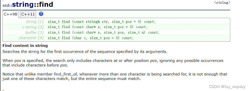
Task: Click the 'character (4)' label
Action: [31, 38]
